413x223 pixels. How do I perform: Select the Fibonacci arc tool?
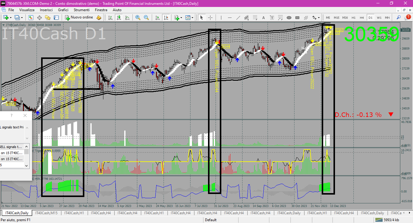(x=281, y=18)
